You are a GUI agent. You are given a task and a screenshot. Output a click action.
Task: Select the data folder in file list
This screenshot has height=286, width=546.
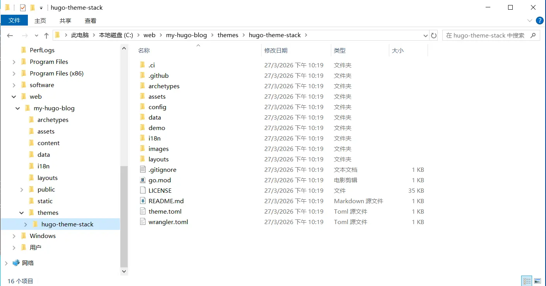pos(154,117)
